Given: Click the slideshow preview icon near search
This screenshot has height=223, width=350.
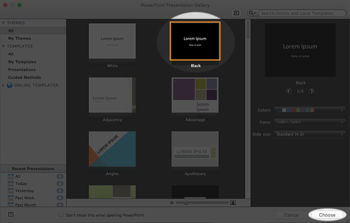Looking at the screenshot, I should click(x=236, y=13).
